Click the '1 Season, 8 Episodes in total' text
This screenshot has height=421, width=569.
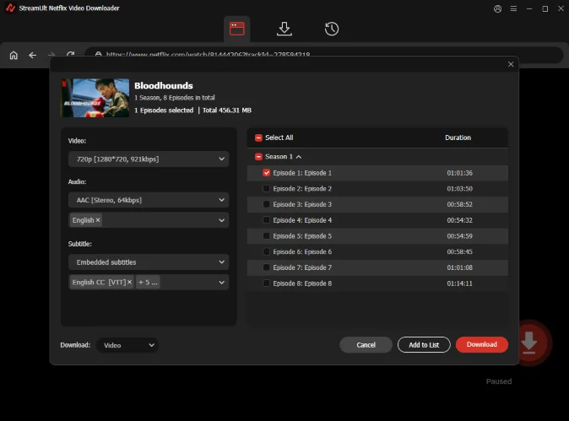point(175,98)
